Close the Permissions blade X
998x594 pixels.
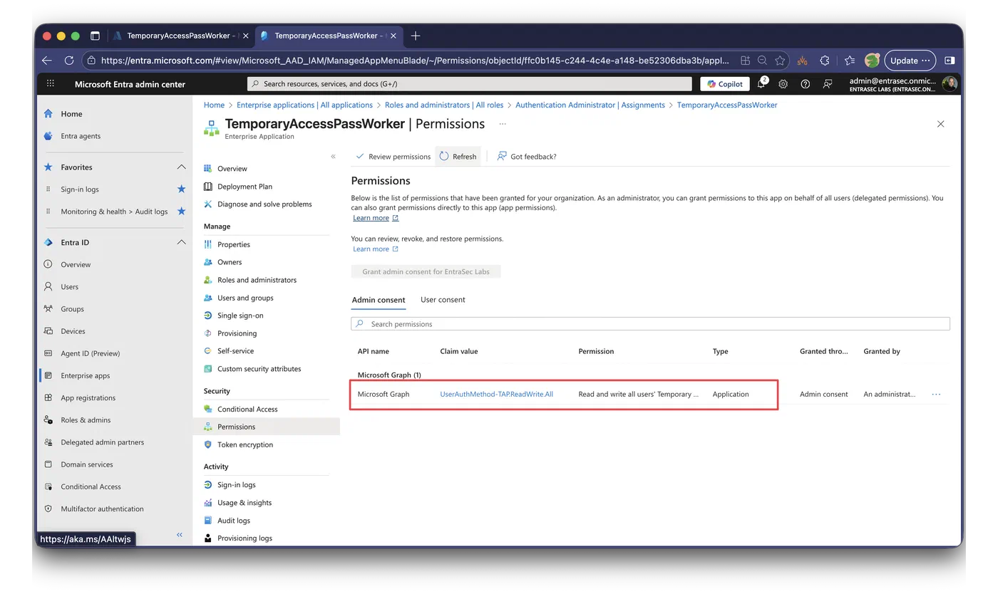click(940, 124)
